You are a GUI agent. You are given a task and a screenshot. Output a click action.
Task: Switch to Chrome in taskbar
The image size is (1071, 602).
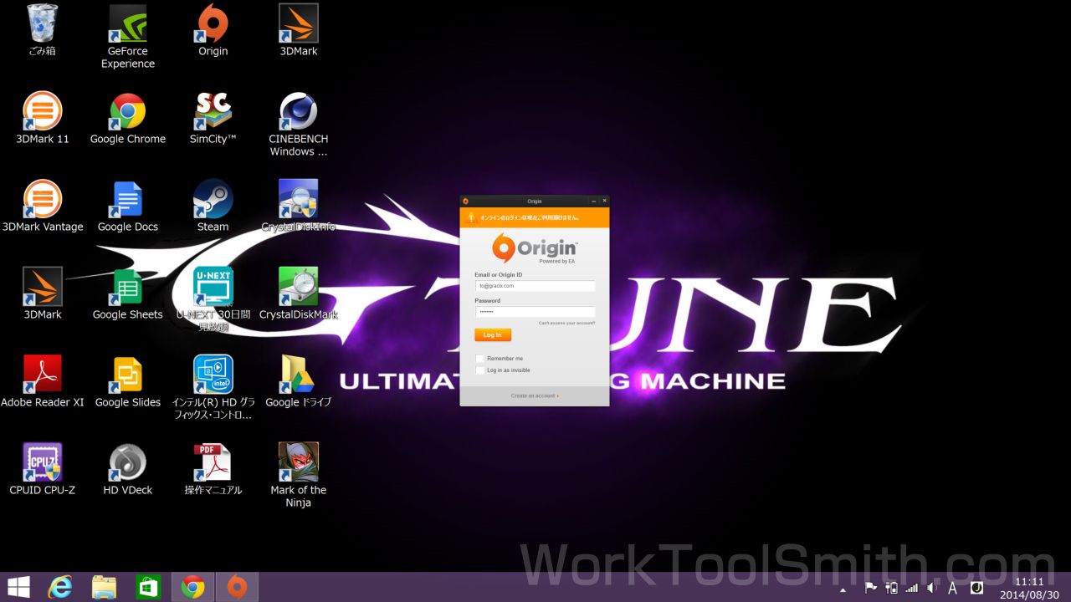192,587
